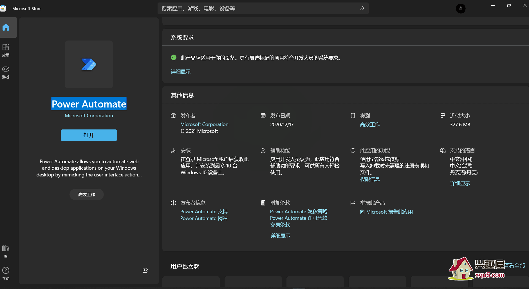Open Microsoft Corporation publisher link in 其他信息

coord(204,124)
